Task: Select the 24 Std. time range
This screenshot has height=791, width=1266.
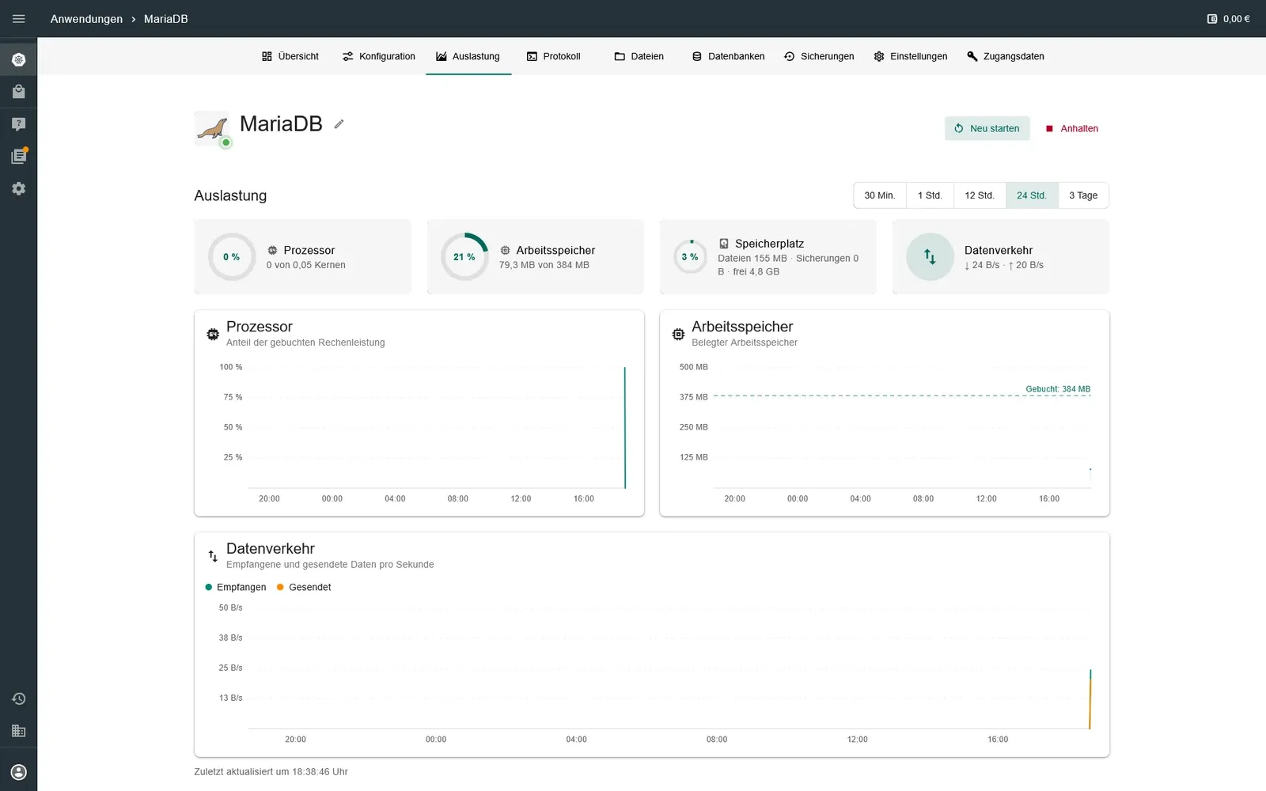Action: 1032,195
